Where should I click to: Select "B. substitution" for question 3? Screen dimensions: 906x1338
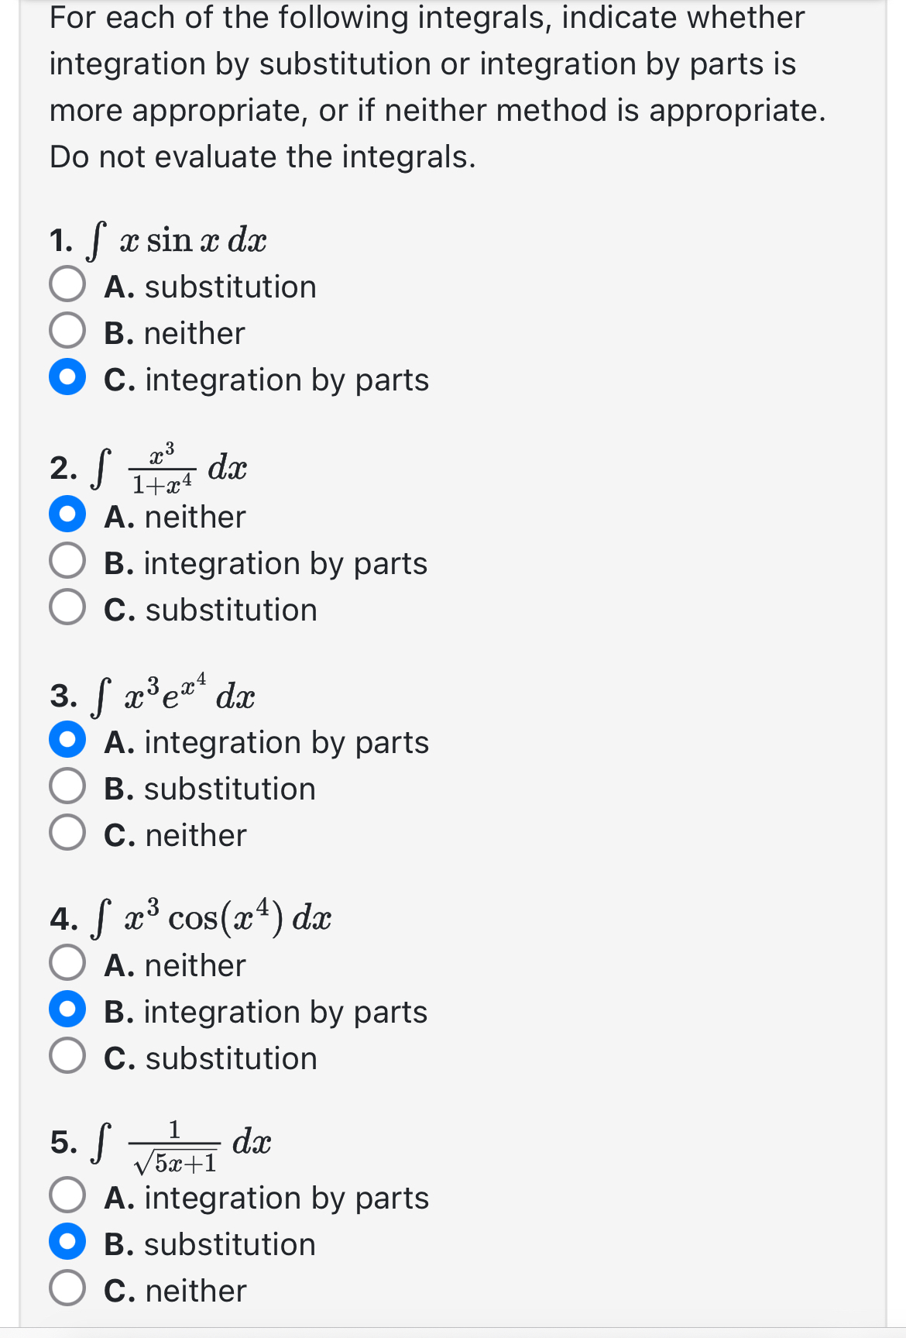(70, 787)
